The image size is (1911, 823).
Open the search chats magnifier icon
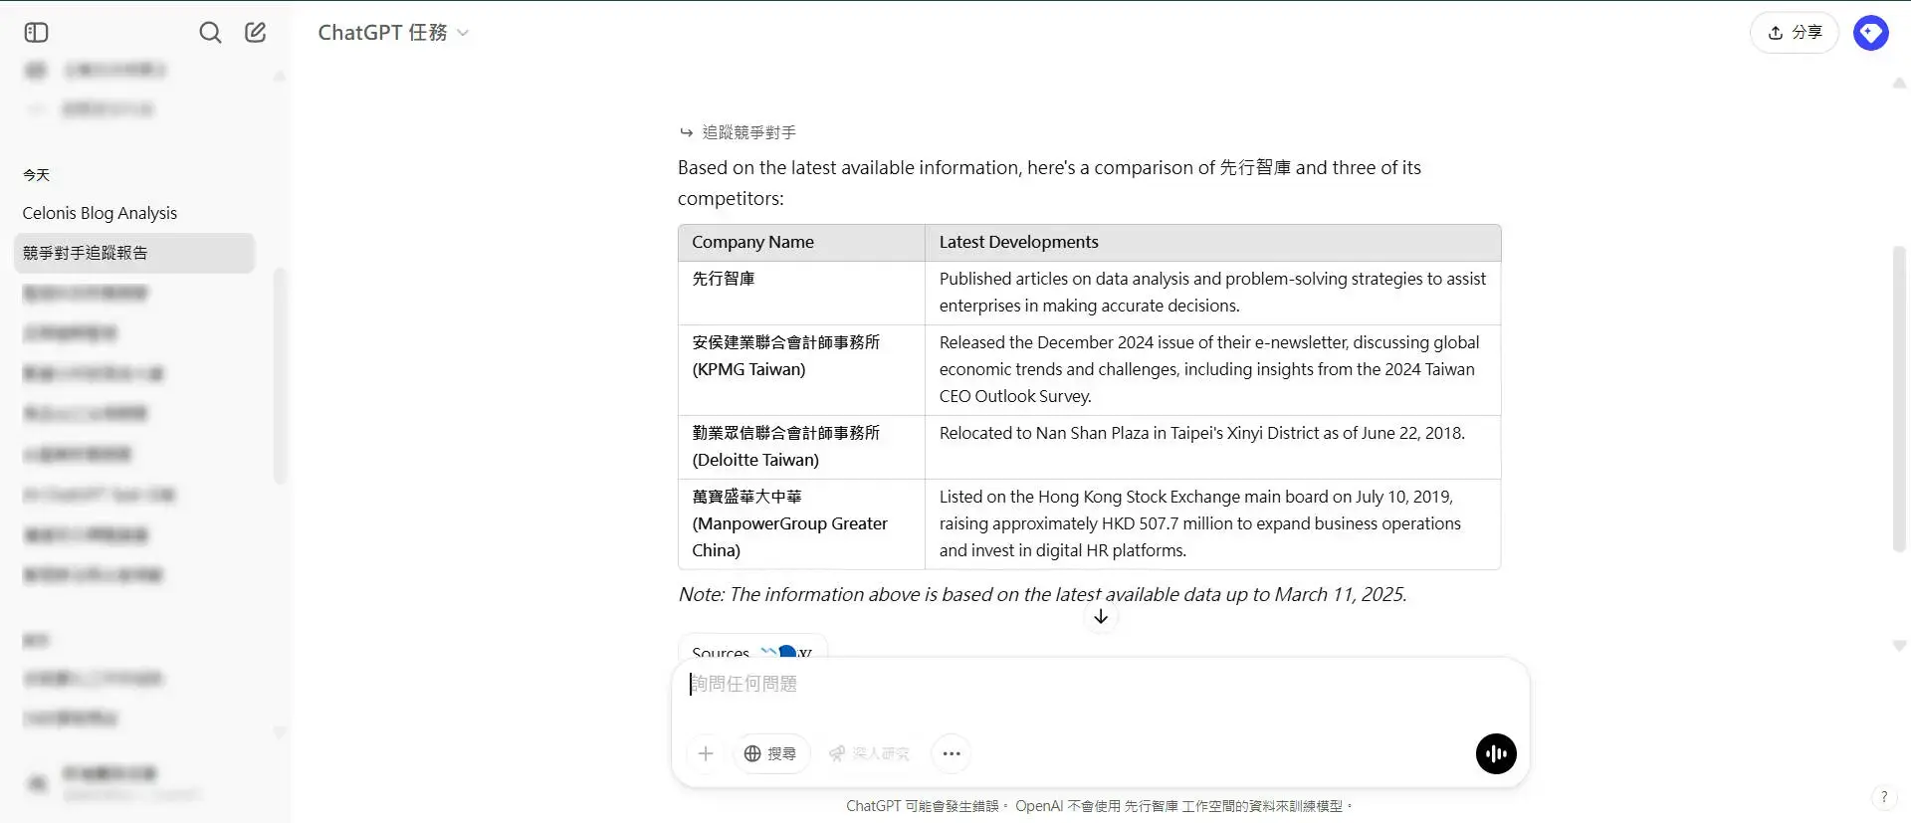pyautogui.click(x=210, y=33)
